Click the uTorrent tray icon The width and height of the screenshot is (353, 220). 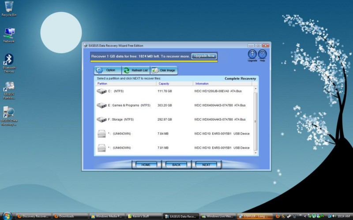[x=314, y=216]
